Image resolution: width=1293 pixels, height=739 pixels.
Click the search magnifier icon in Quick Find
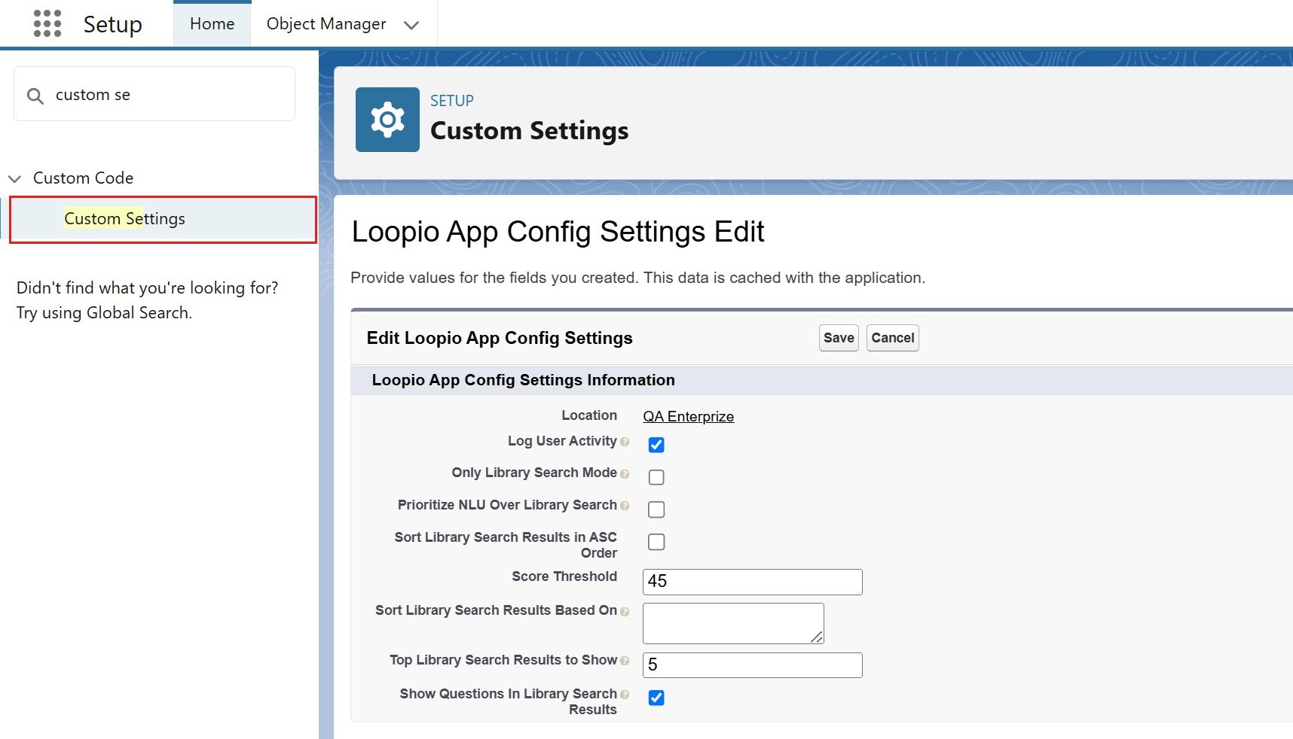[x=35, y=96]
